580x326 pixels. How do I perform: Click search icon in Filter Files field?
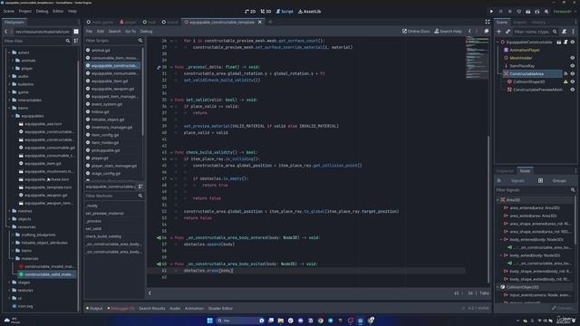68,41
